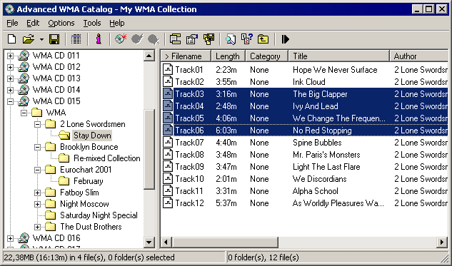Image resolution: width=452 pixels, height=266 pixels.
Task: Open the Tools menu
Action: (x=92, y=23)
